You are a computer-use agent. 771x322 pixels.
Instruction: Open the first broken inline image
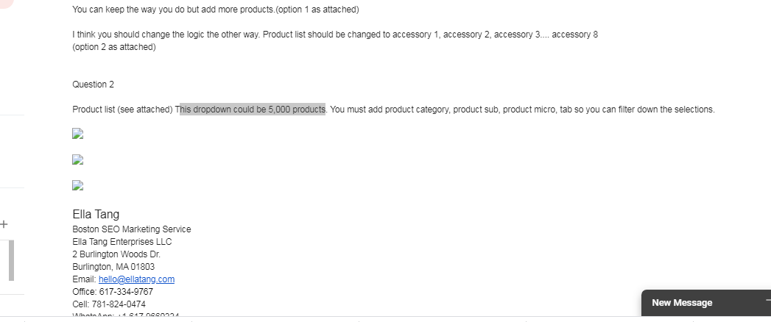(x=78, y=134)
